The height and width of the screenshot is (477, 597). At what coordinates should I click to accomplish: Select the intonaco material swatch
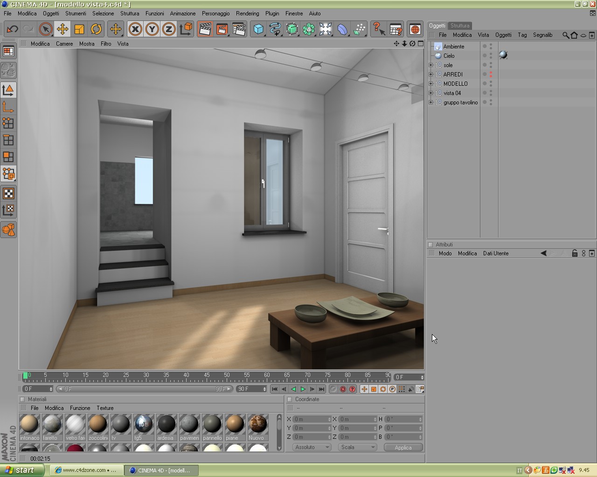click(29, 427)
